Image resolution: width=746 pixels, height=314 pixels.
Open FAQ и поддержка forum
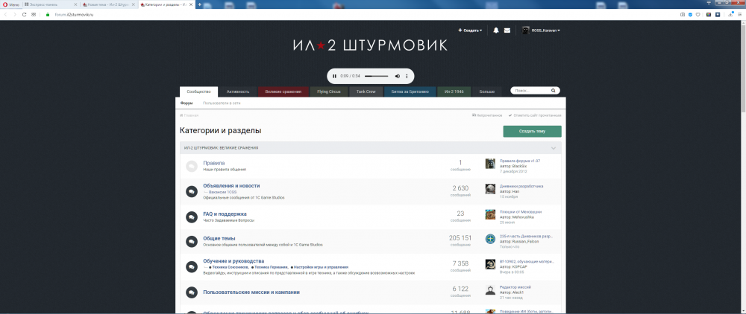225,214
